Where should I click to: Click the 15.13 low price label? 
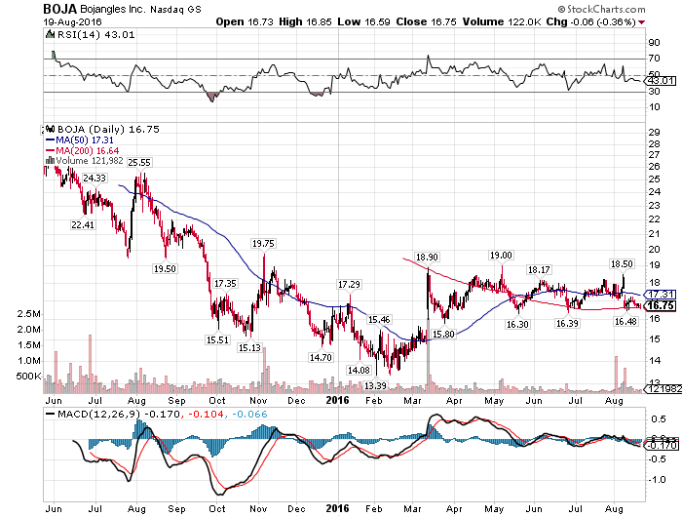(249, 347)
